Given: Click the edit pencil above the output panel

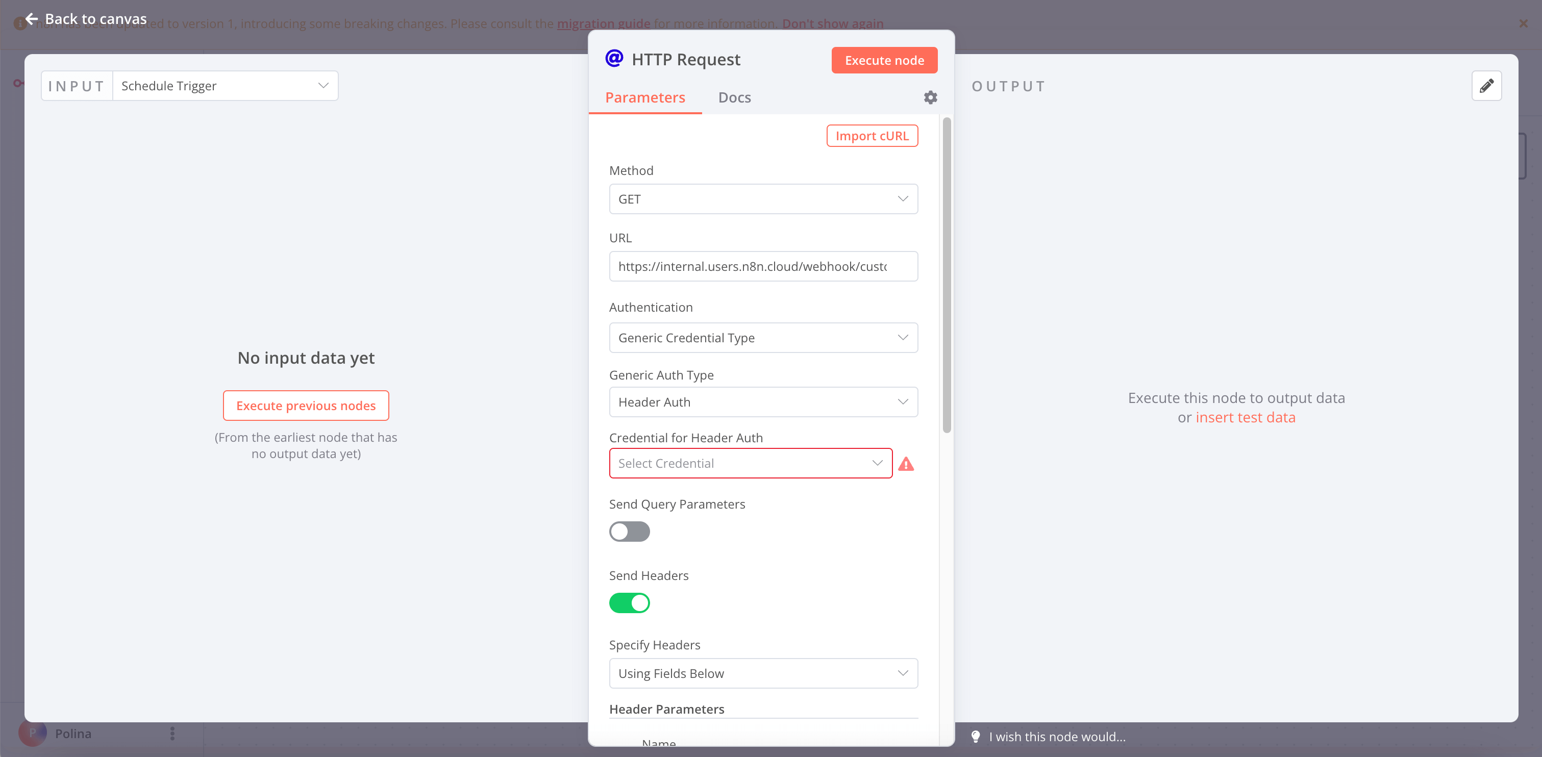Looking at the screenshot, I should pos(1487,86).
